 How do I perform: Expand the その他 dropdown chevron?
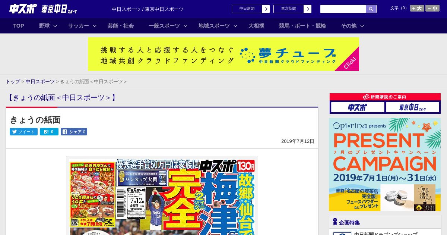(x=362, y=26)
